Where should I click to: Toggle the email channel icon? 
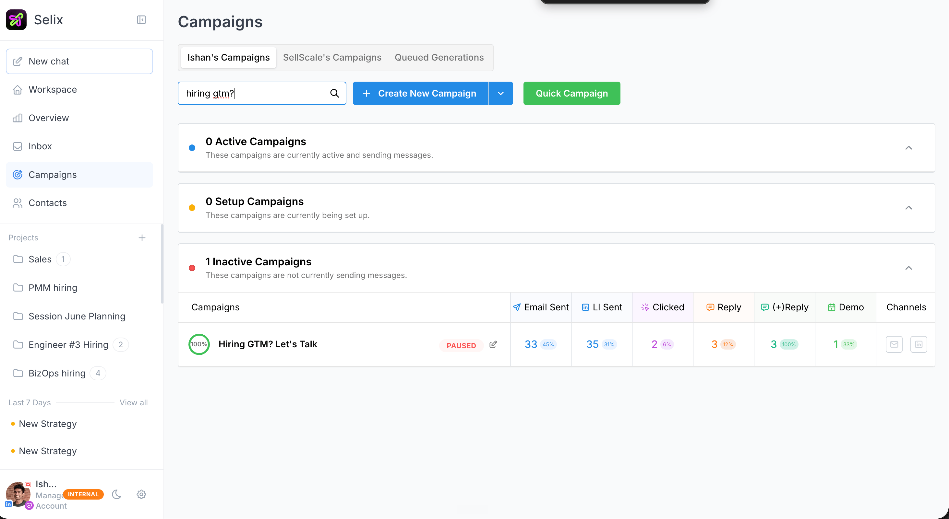894,344
